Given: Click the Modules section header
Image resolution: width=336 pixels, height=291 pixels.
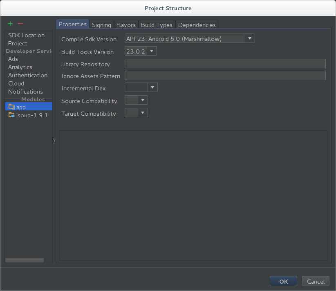Looking at the screenshot, I should (x=33, y=99).
